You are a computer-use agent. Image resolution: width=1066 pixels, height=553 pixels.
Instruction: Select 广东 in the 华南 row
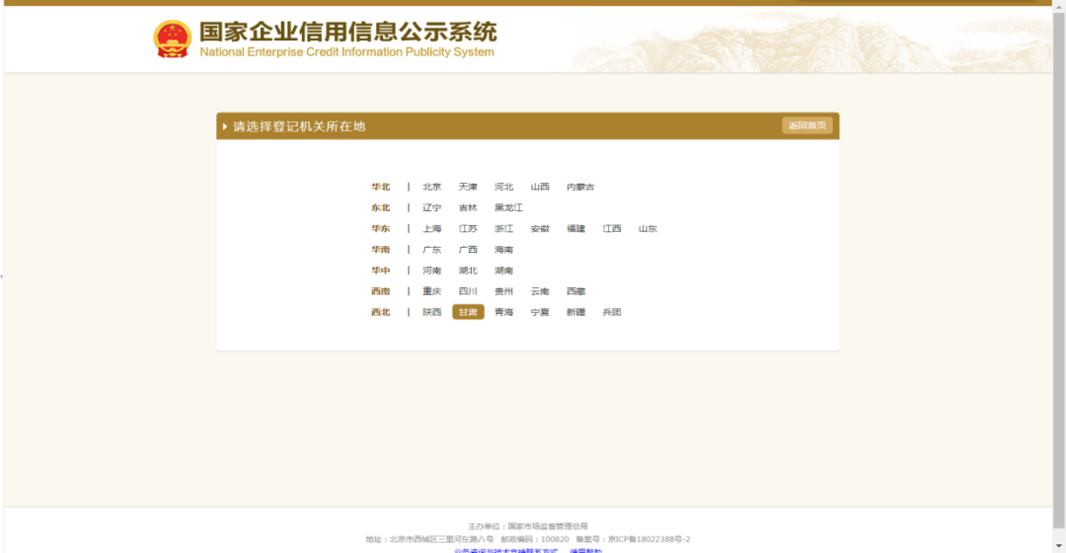pos(432,250)
